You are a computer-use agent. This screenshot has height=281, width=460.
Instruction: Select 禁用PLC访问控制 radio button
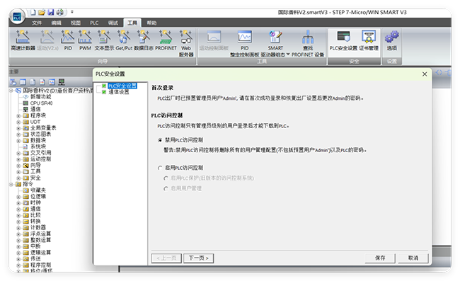click(160, 140)
